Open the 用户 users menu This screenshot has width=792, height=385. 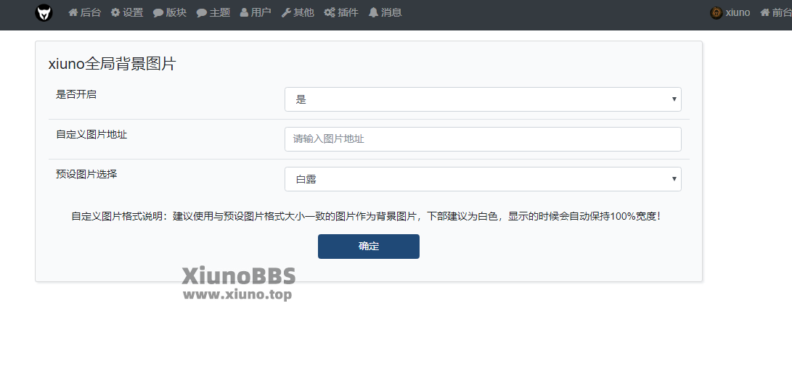coord(256,12)
